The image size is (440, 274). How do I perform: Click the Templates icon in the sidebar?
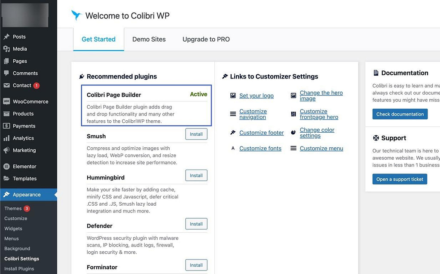pos(7,179)
